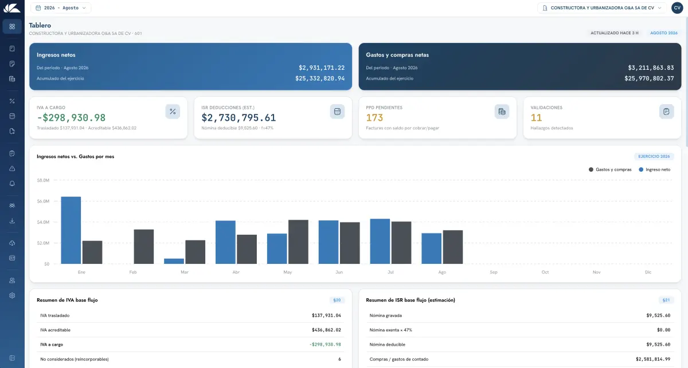Screen dimensions: 688x368
Task: Open the CV user avatar menu
Action: [677, 8]
